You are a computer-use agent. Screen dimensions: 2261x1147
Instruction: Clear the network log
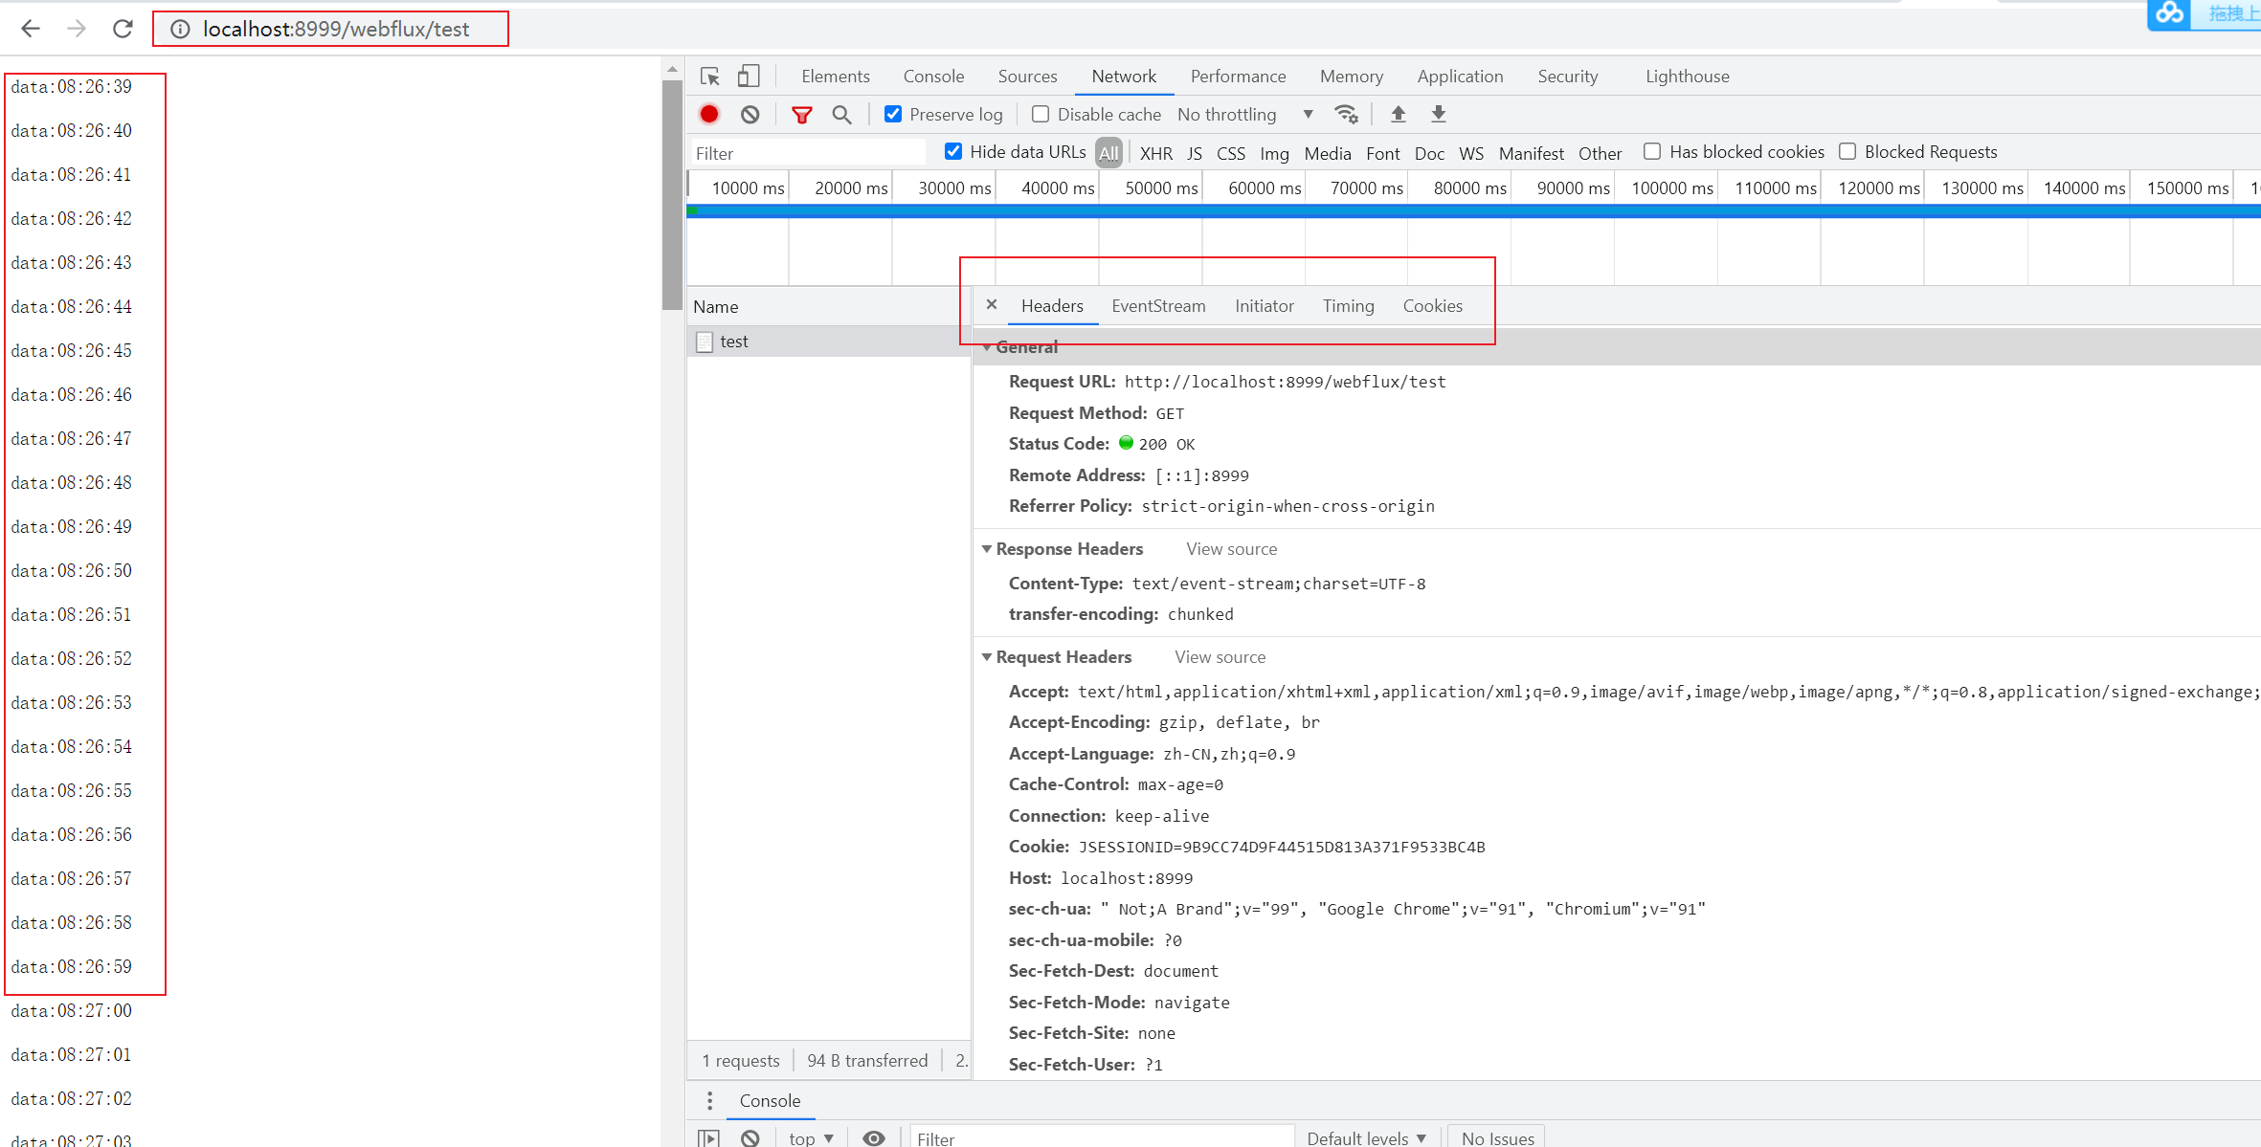750,115
